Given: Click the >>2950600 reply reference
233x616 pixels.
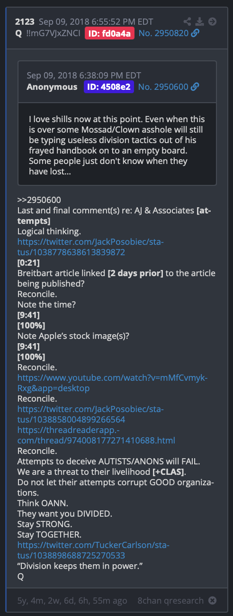Looking at the screenshot, I should (39, 200).
